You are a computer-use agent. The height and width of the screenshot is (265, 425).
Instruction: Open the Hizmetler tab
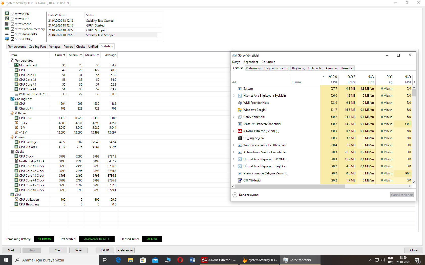pos(347,68)
